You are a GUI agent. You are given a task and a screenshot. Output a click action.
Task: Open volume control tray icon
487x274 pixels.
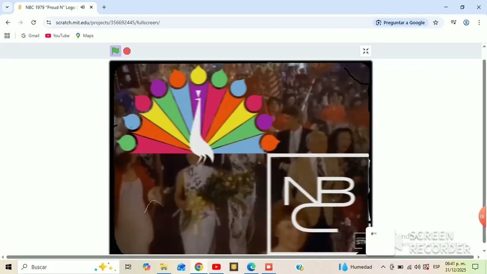click(x=417, y=267)
